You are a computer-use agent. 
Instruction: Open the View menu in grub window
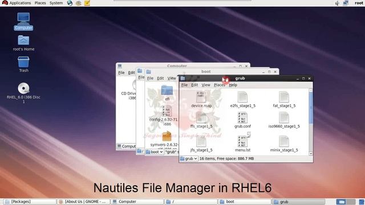[x=206, y=85]
